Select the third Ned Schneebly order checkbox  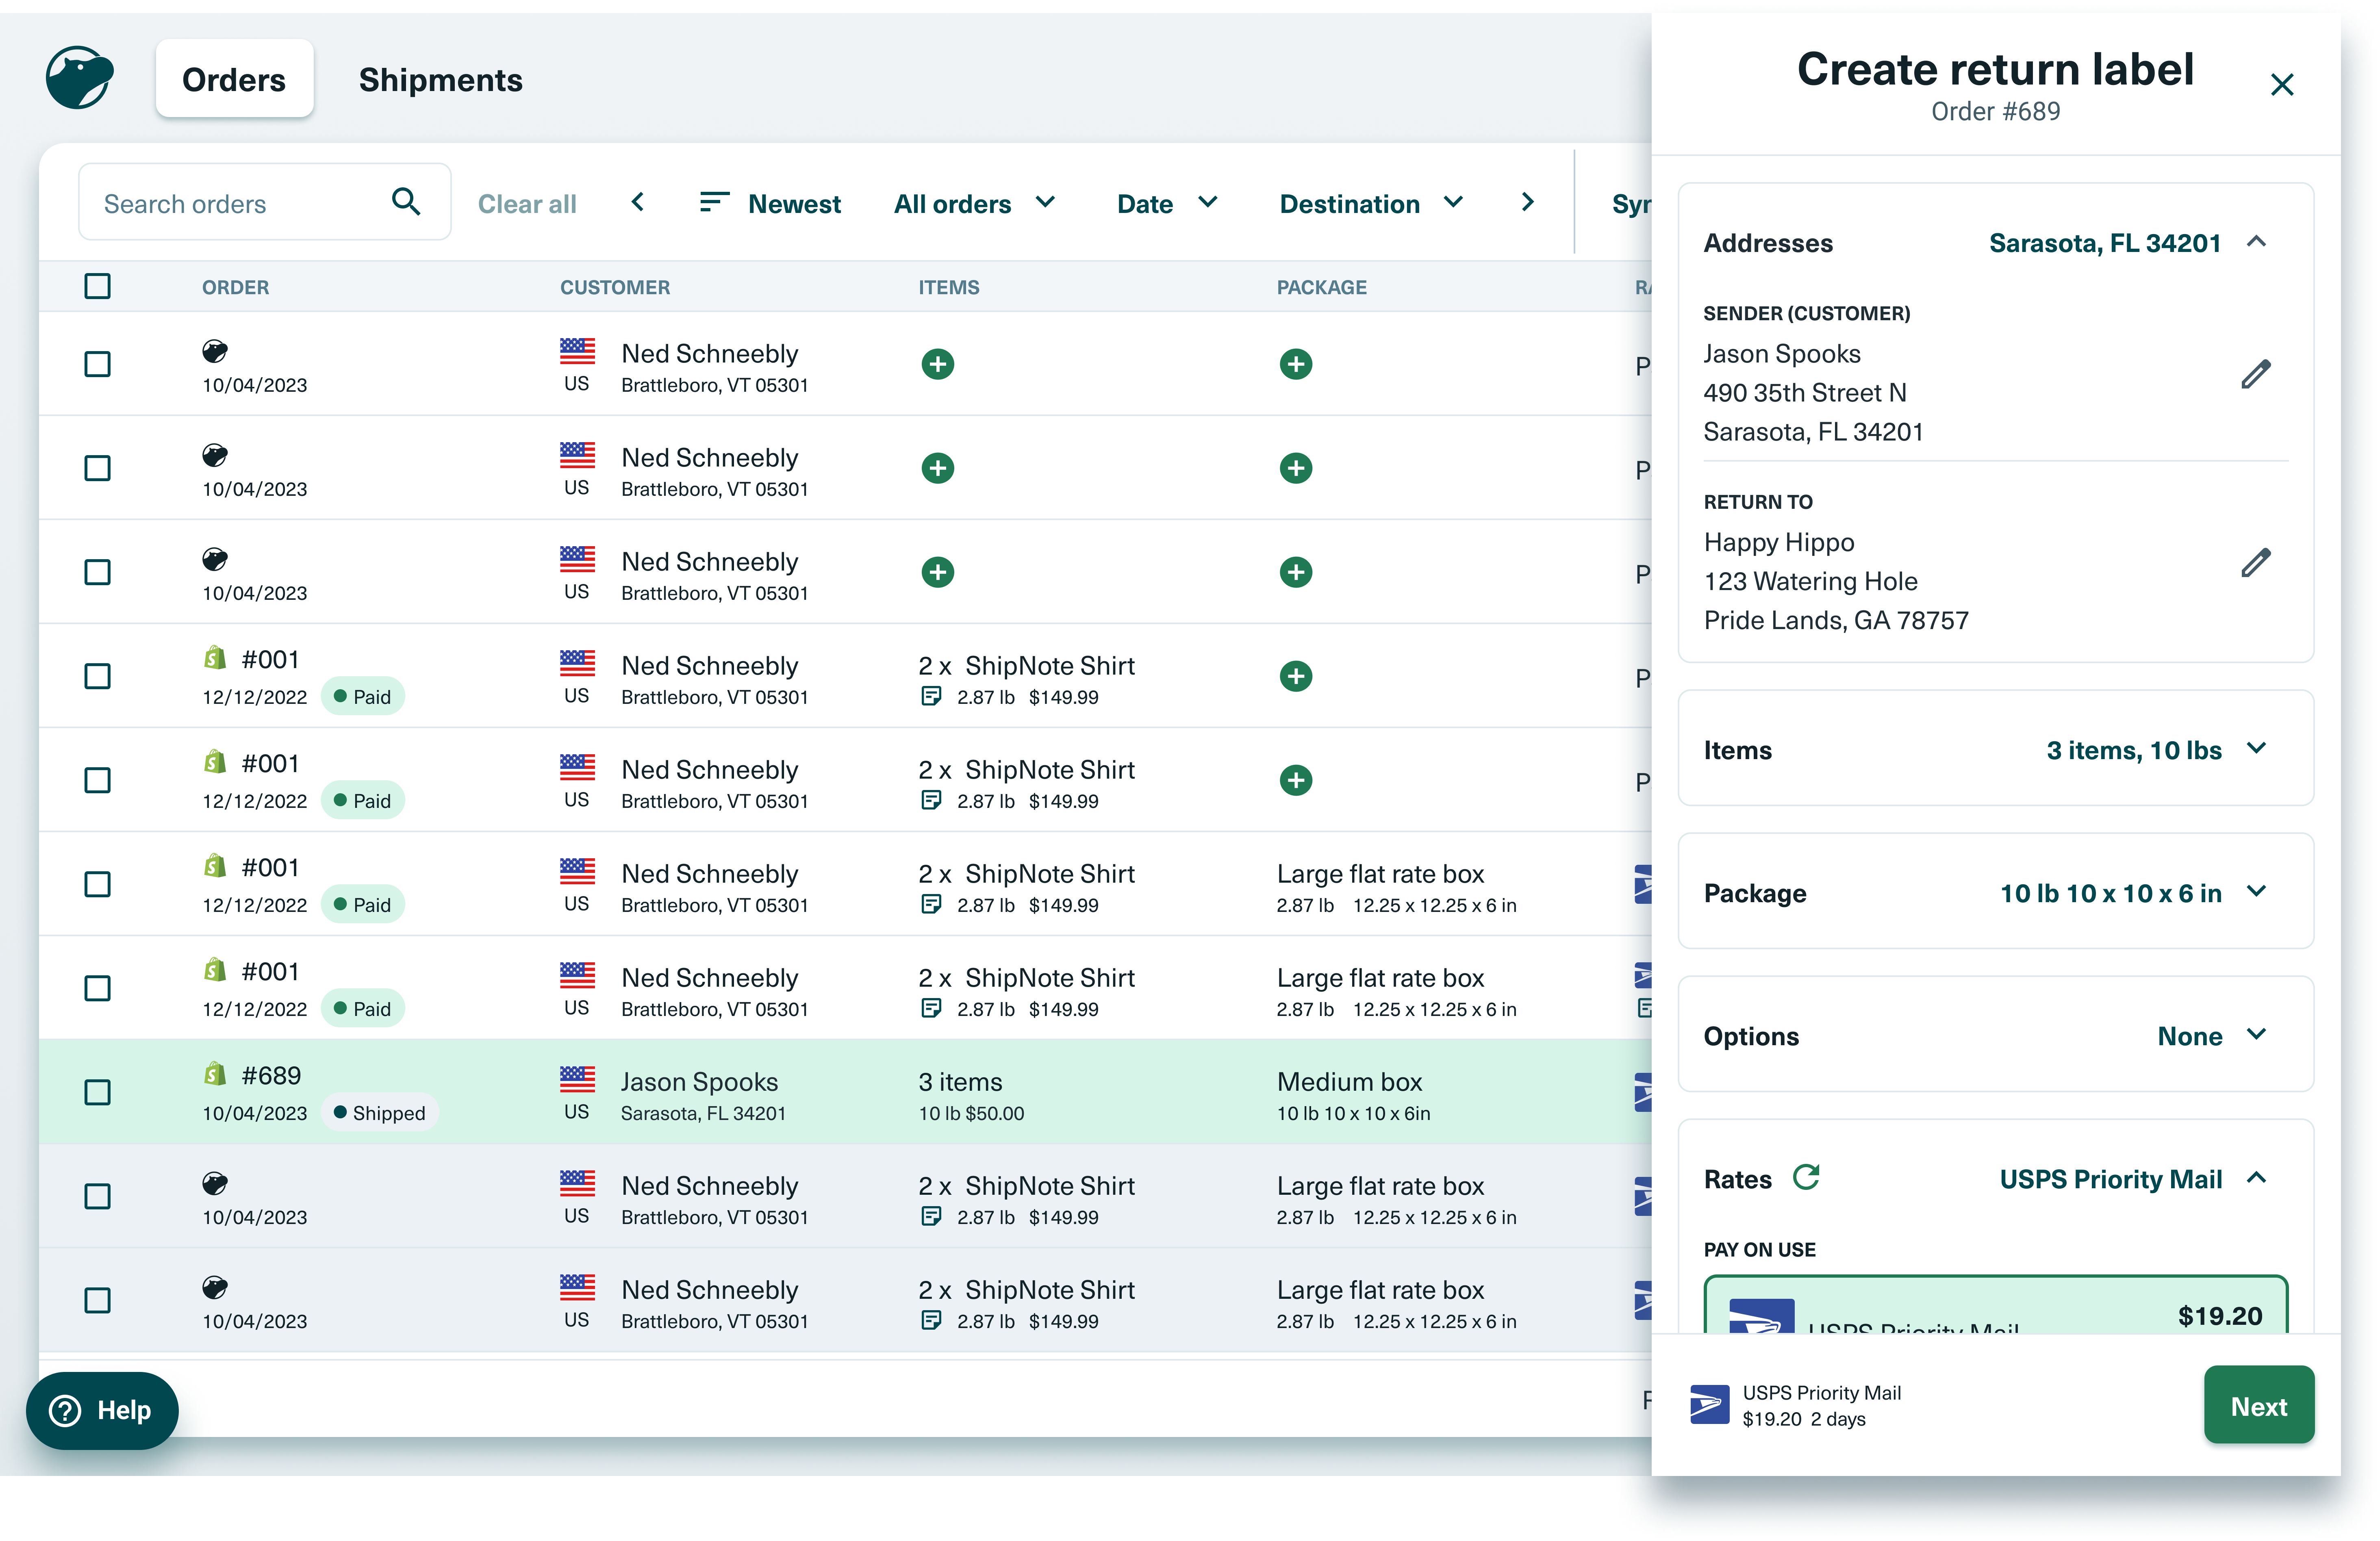click(97, 572)
